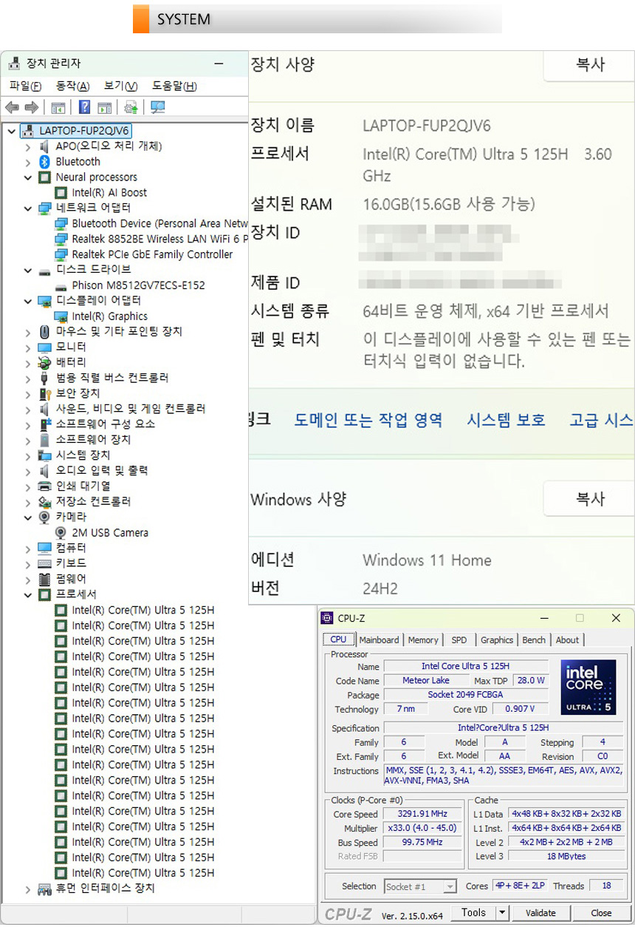Open the 시스템 보호 link
Viewport: 635px width, 927px height.
[506, 421]
